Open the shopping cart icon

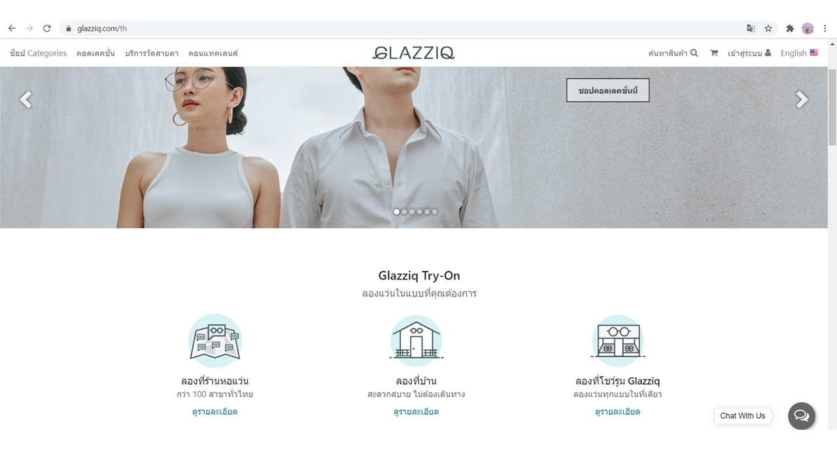pos(713,53)
